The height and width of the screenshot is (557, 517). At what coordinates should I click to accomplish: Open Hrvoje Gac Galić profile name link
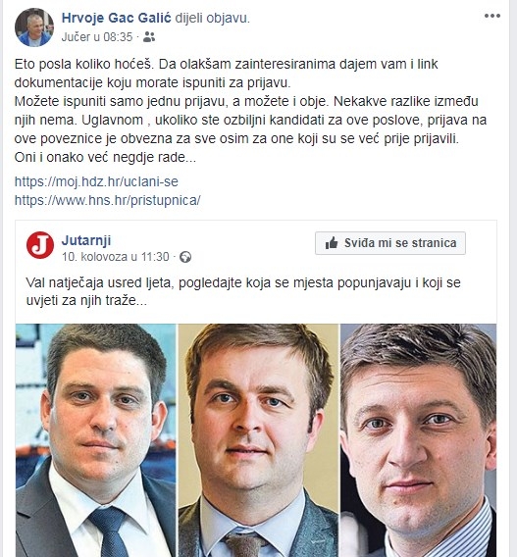[x=116, y=18]
